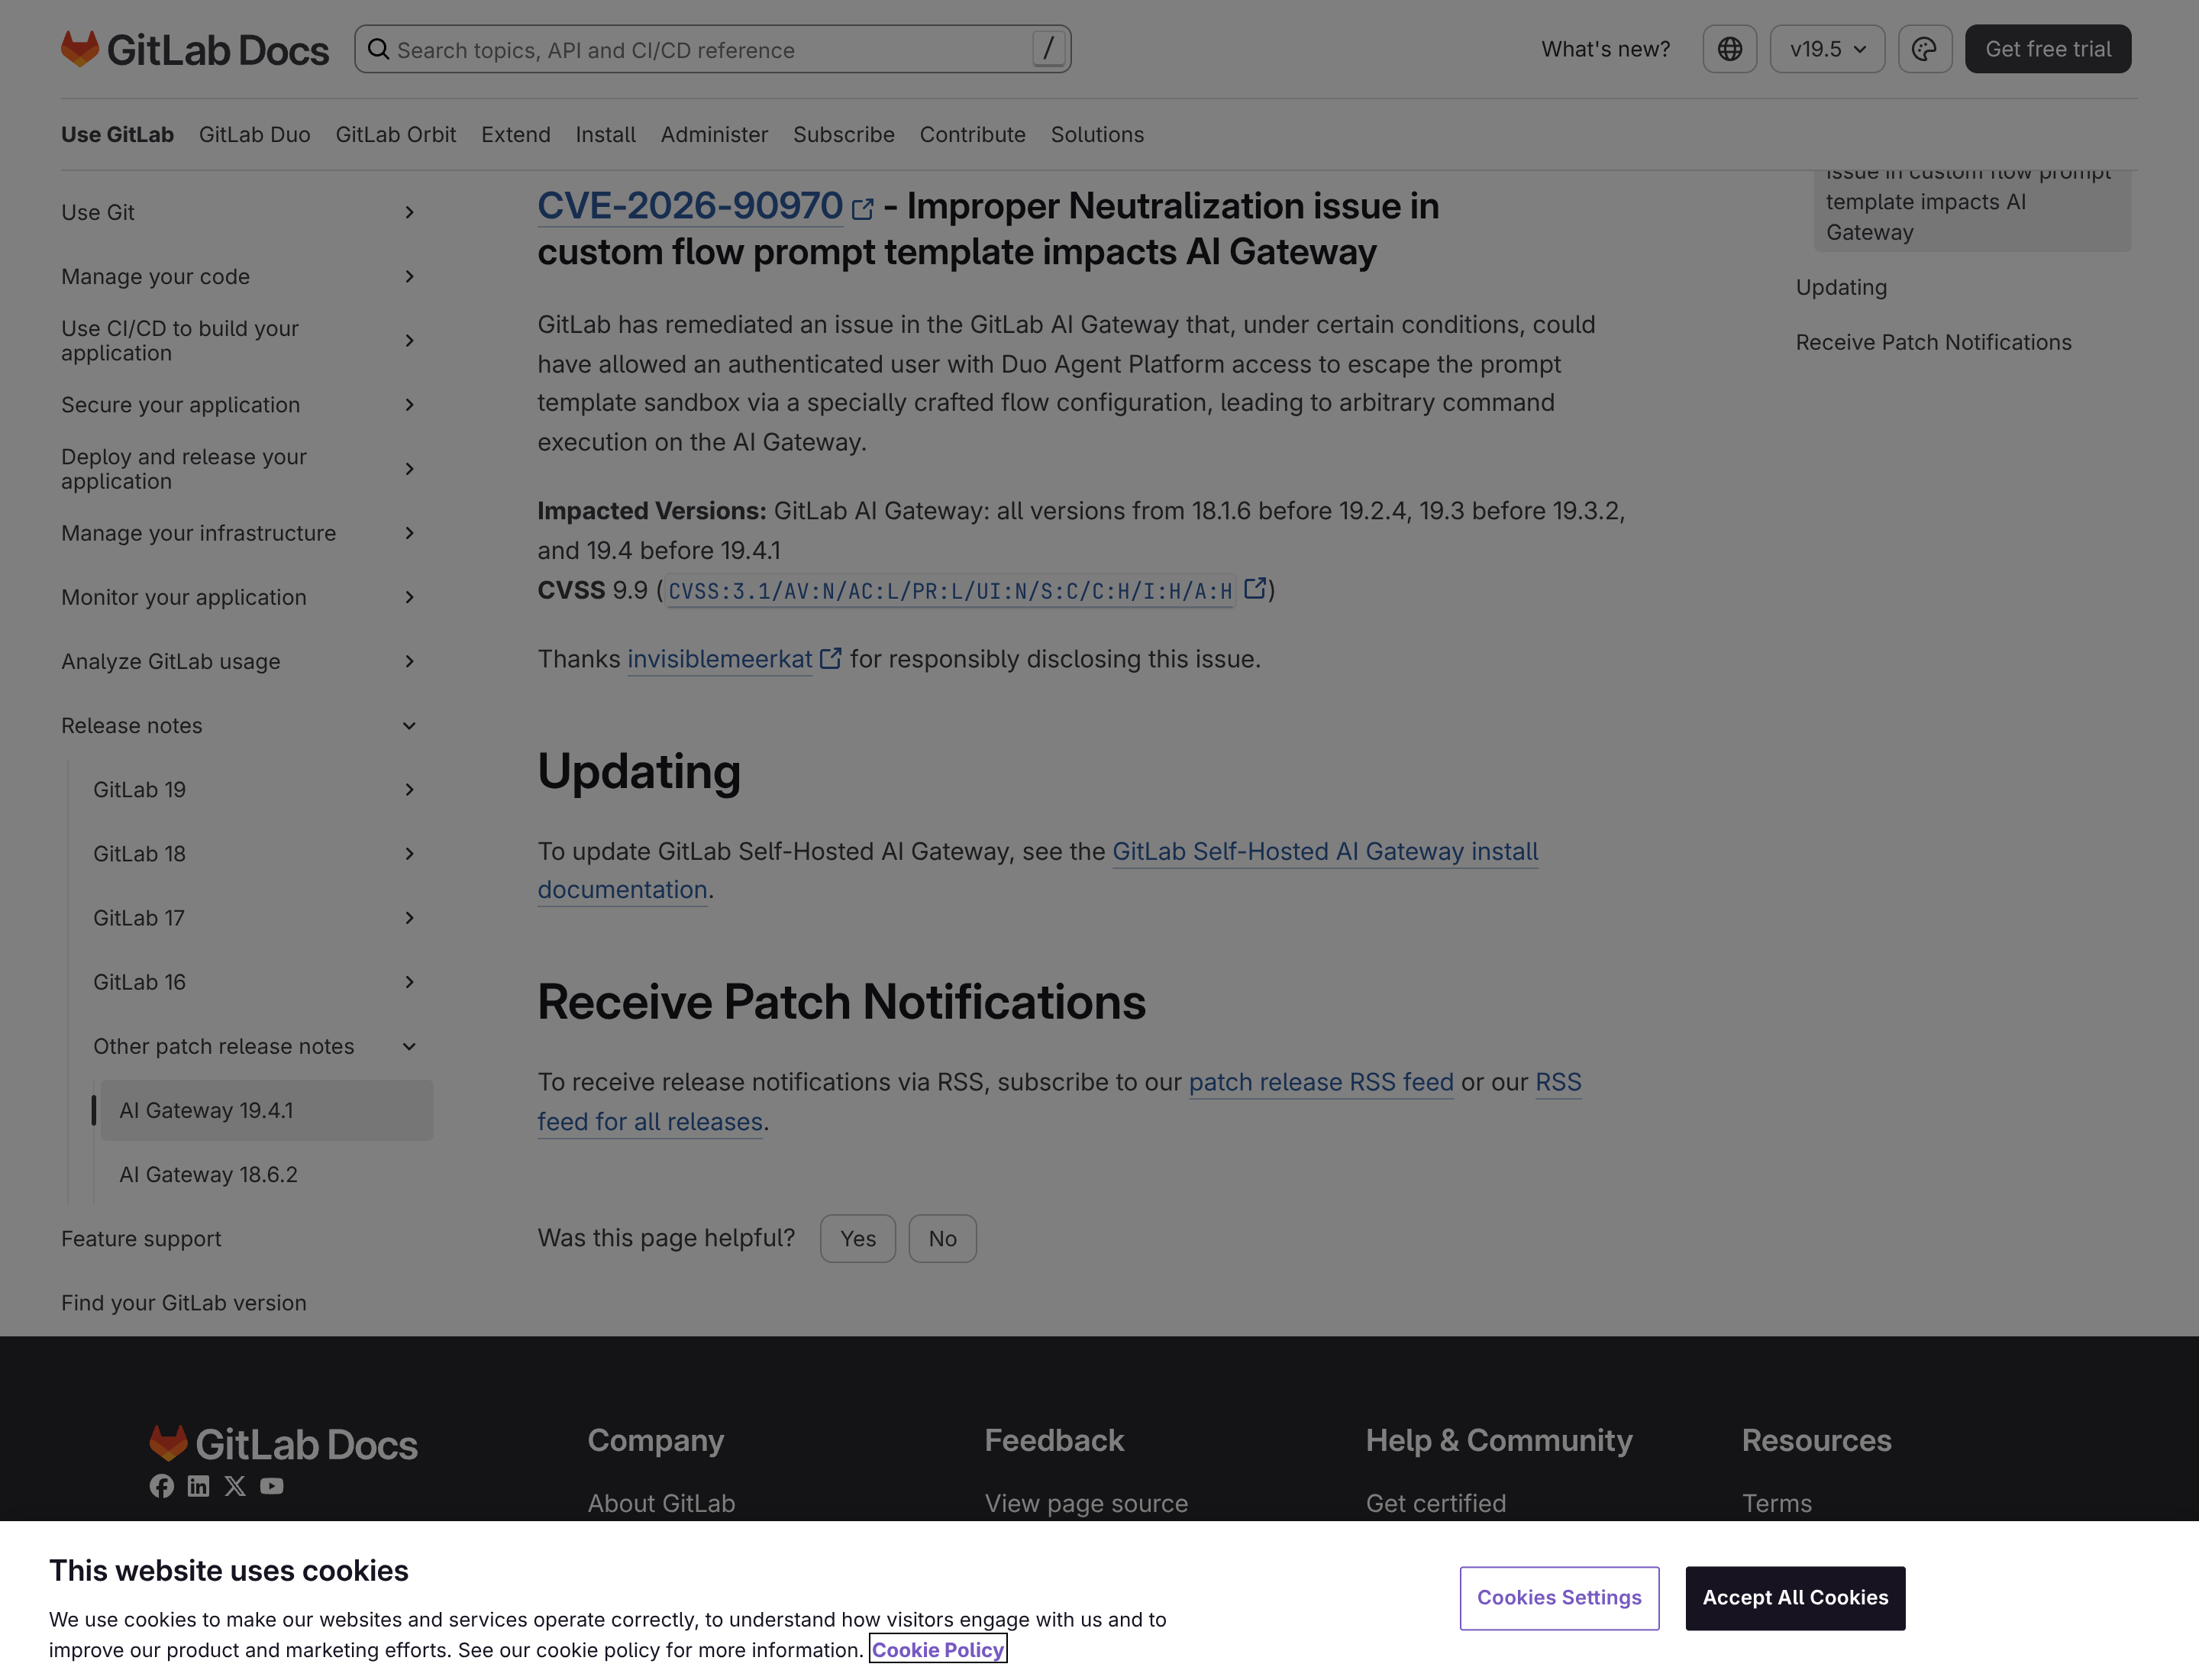Open the GitLab Facebook page icon
The width and height of the screenshot is (2199, 1680).
pyautogui.click(x=161, y=1486)
